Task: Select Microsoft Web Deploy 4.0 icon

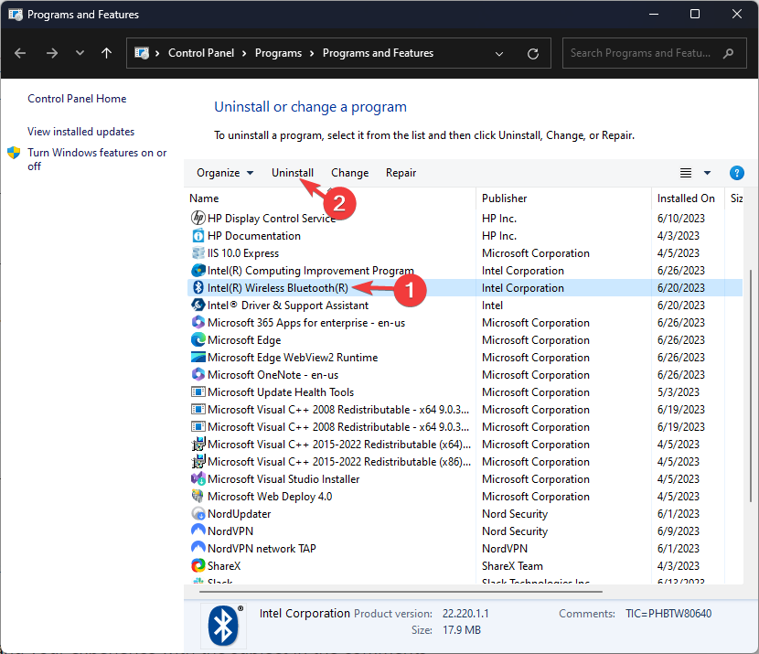Action: (198, 496)
